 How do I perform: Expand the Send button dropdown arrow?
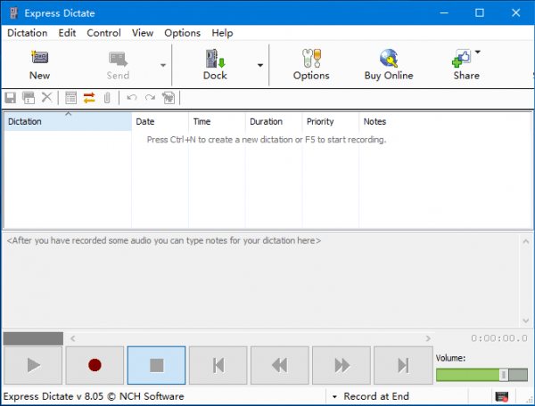point(163,65)
